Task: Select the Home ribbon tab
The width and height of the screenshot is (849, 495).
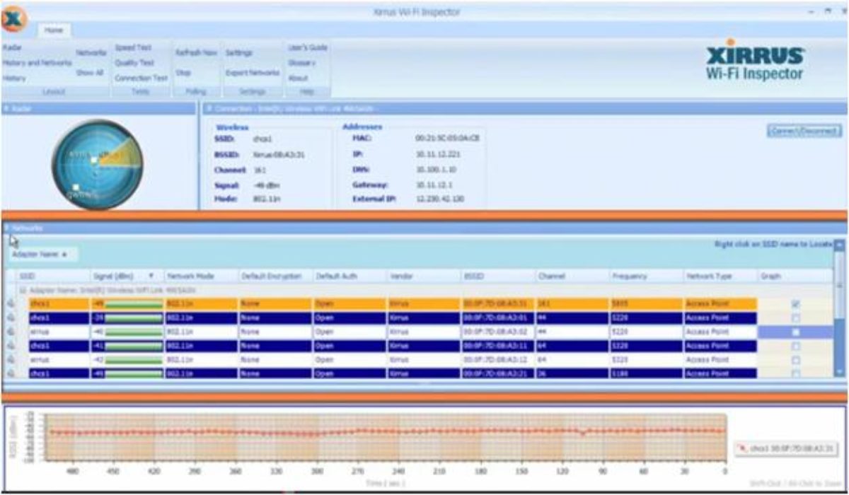Action: (x=53, y=30)
